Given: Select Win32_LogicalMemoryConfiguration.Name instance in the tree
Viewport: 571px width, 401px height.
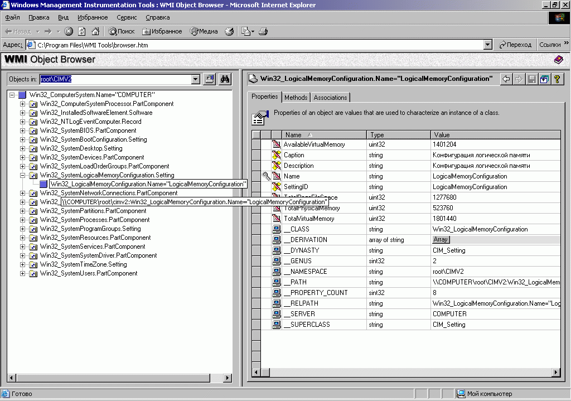Looking at the screenshot, I should click(x=148, y=184).
